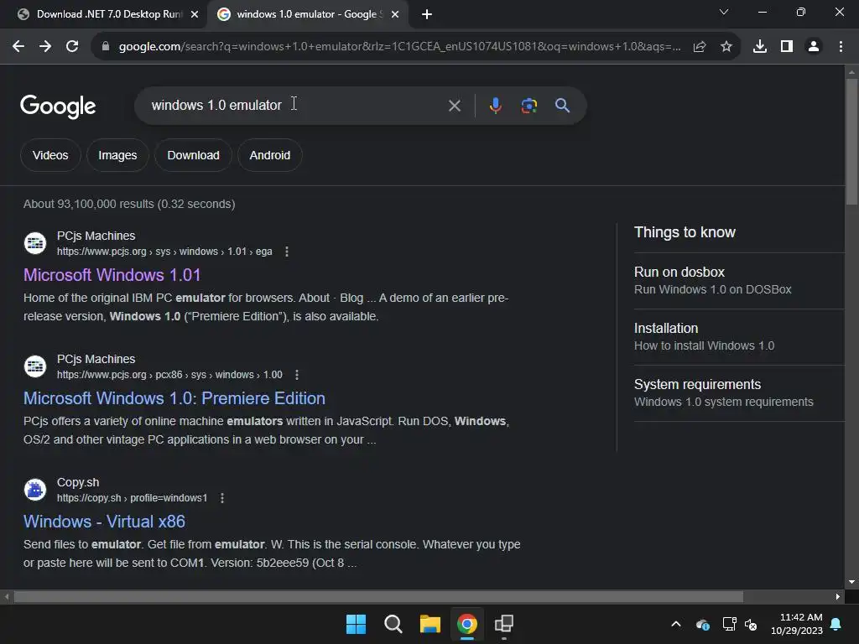This screenshot has height=644, width=859.
Task: Search by image with Google Lens
Action: (x=529, y=106)
